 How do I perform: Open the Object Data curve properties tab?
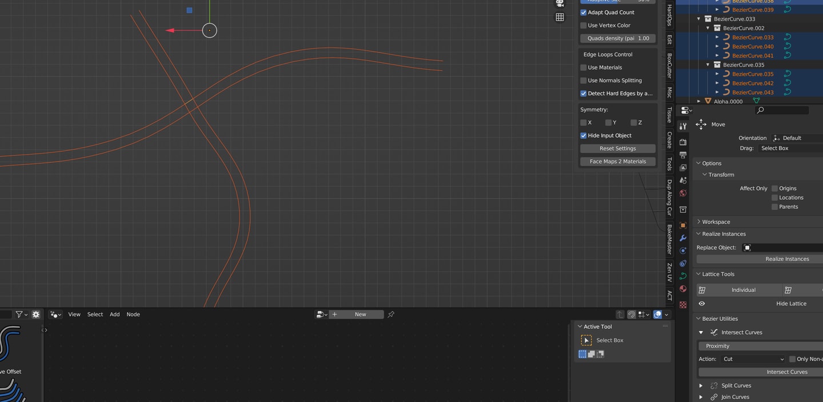coord(683,276)
